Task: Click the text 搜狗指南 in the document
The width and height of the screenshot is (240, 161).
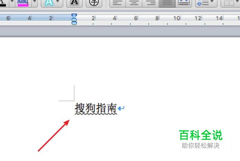Action: [x=96, y=108]
